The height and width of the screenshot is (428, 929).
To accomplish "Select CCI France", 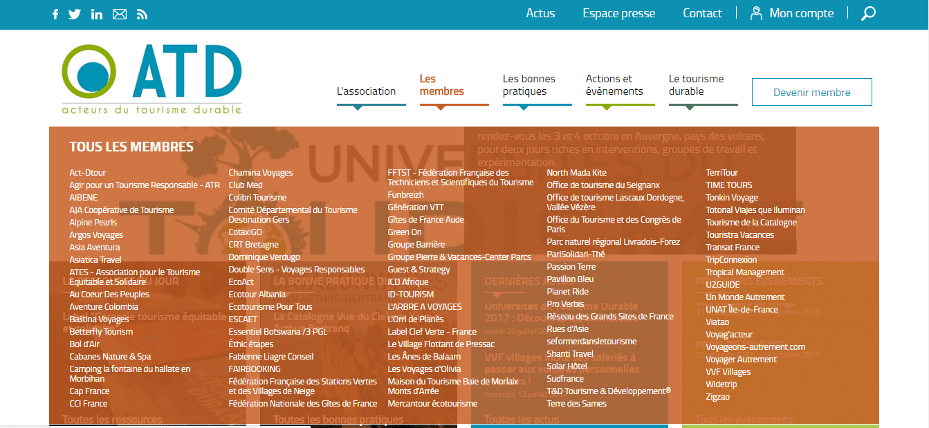I will coord(89,404).
